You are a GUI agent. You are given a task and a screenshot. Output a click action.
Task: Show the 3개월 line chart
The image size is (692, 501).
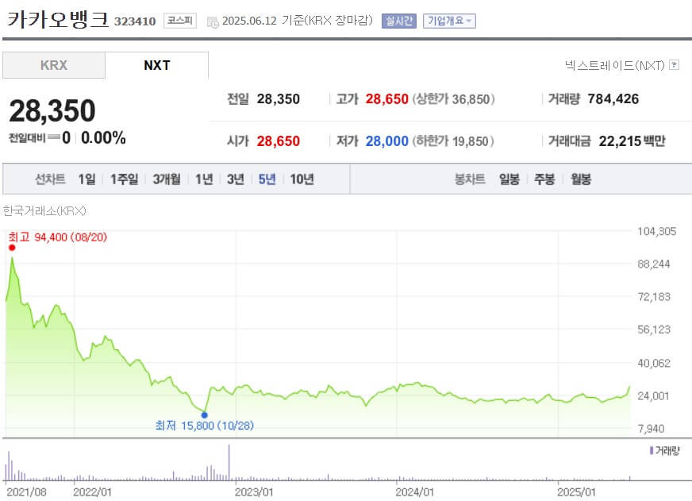point(167,179)
